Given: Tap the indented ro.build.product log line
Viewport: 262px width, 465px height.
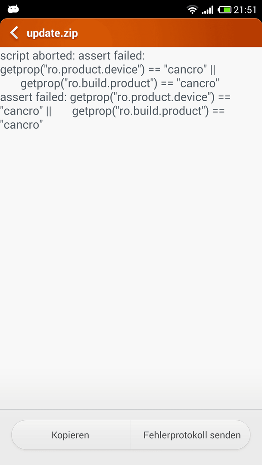Looking at the screenshot, I should click(119, 84).
